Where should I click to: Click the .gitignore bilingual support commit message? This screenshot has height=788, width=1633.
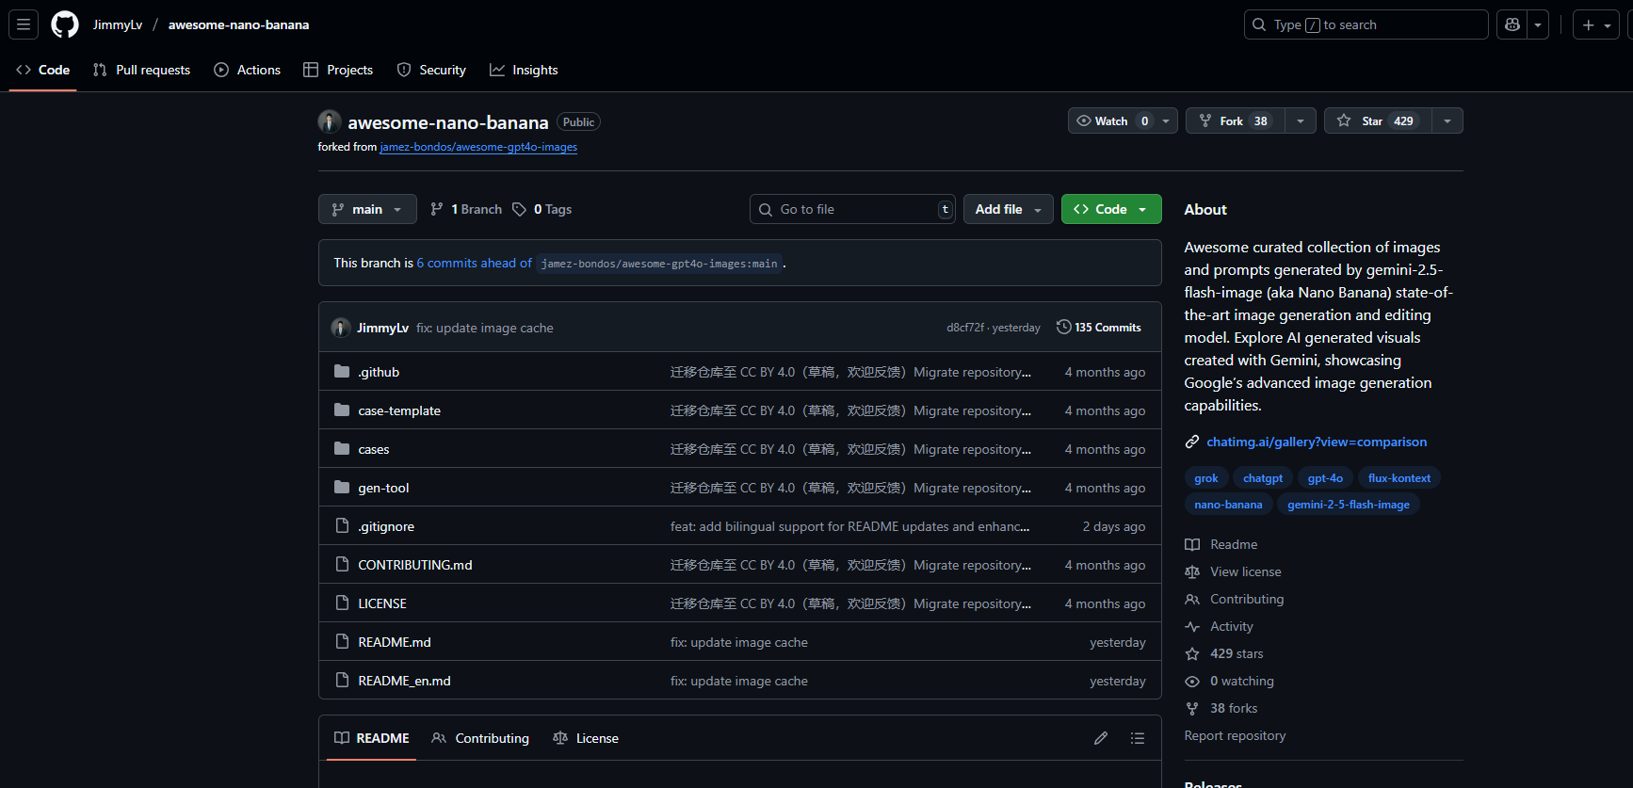click(849, 526)
